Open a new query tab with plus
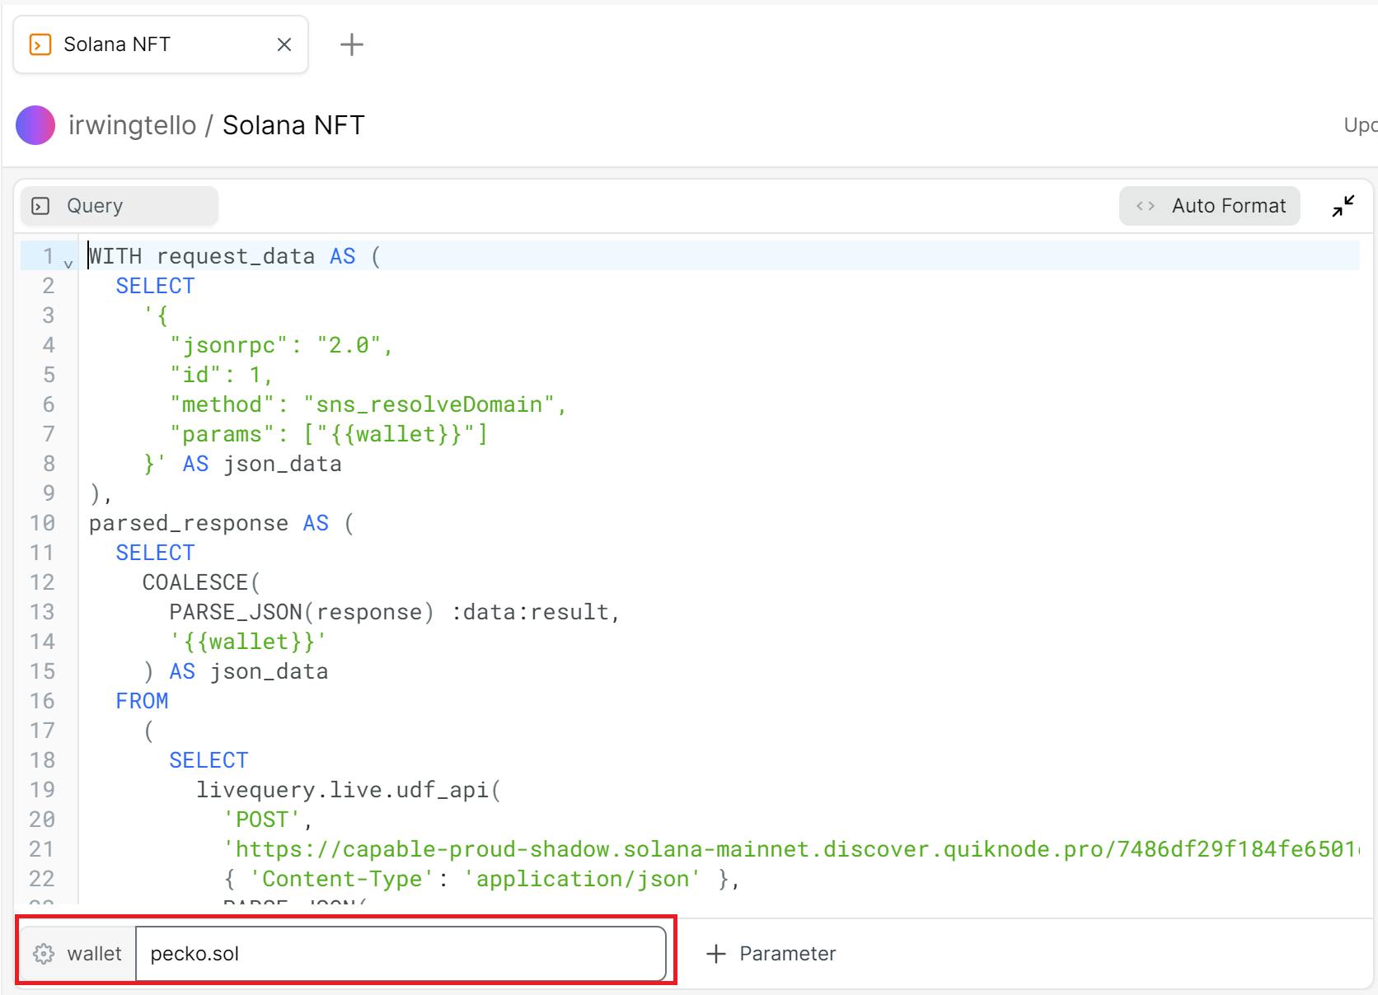1378x995 pixels. tap(352, 44)
